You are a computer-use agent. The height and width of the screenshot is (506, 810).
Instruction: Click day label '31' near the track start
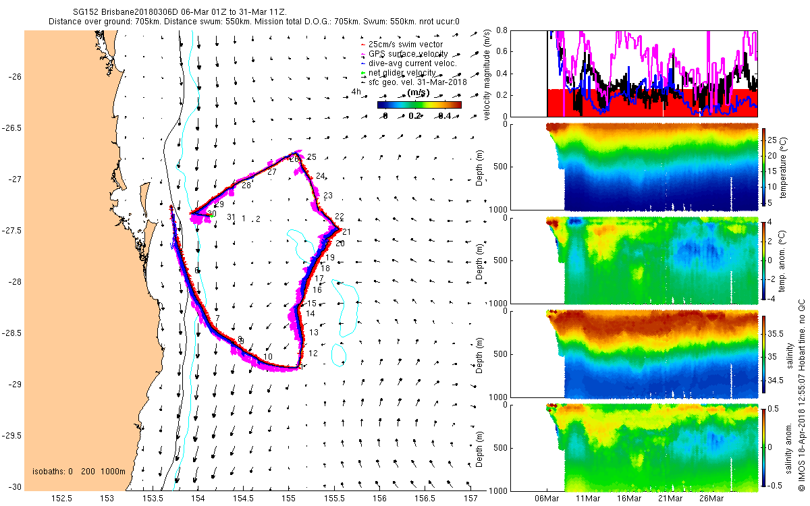pyautogui.click(x=231, y=218)
